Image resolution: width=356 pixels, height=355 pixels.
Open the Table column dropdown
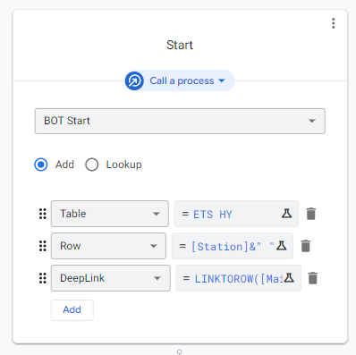pos(110,214)
